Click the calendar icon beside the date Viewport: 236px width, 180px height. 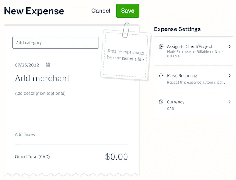pyautogui.click(x=48, y=65)
